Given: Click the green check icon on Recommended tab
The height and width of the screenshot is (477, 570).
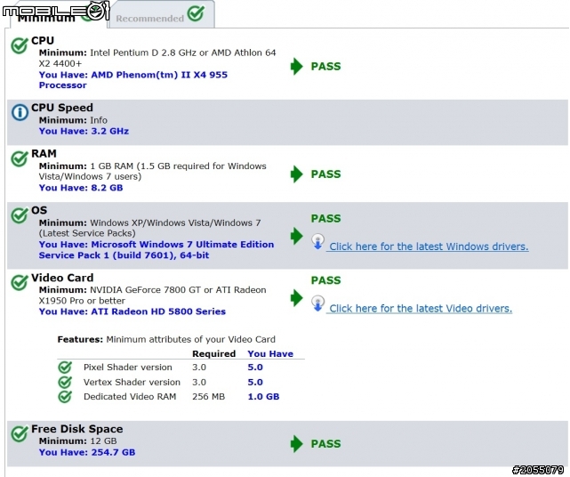Looking at the screenshot, I should 196,13.
